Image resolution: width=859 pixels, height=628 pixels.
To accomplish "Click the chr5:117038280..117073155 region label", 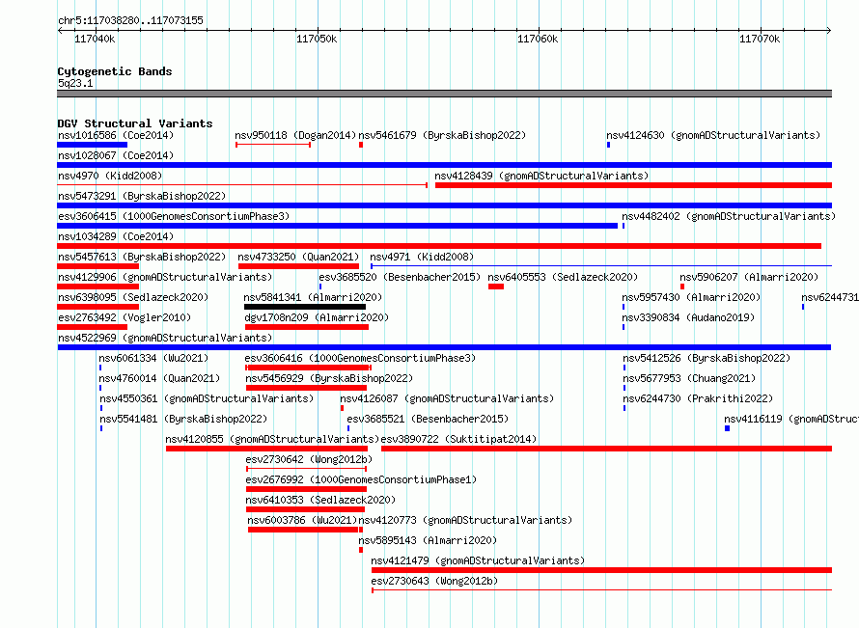I will coord(130,20).
